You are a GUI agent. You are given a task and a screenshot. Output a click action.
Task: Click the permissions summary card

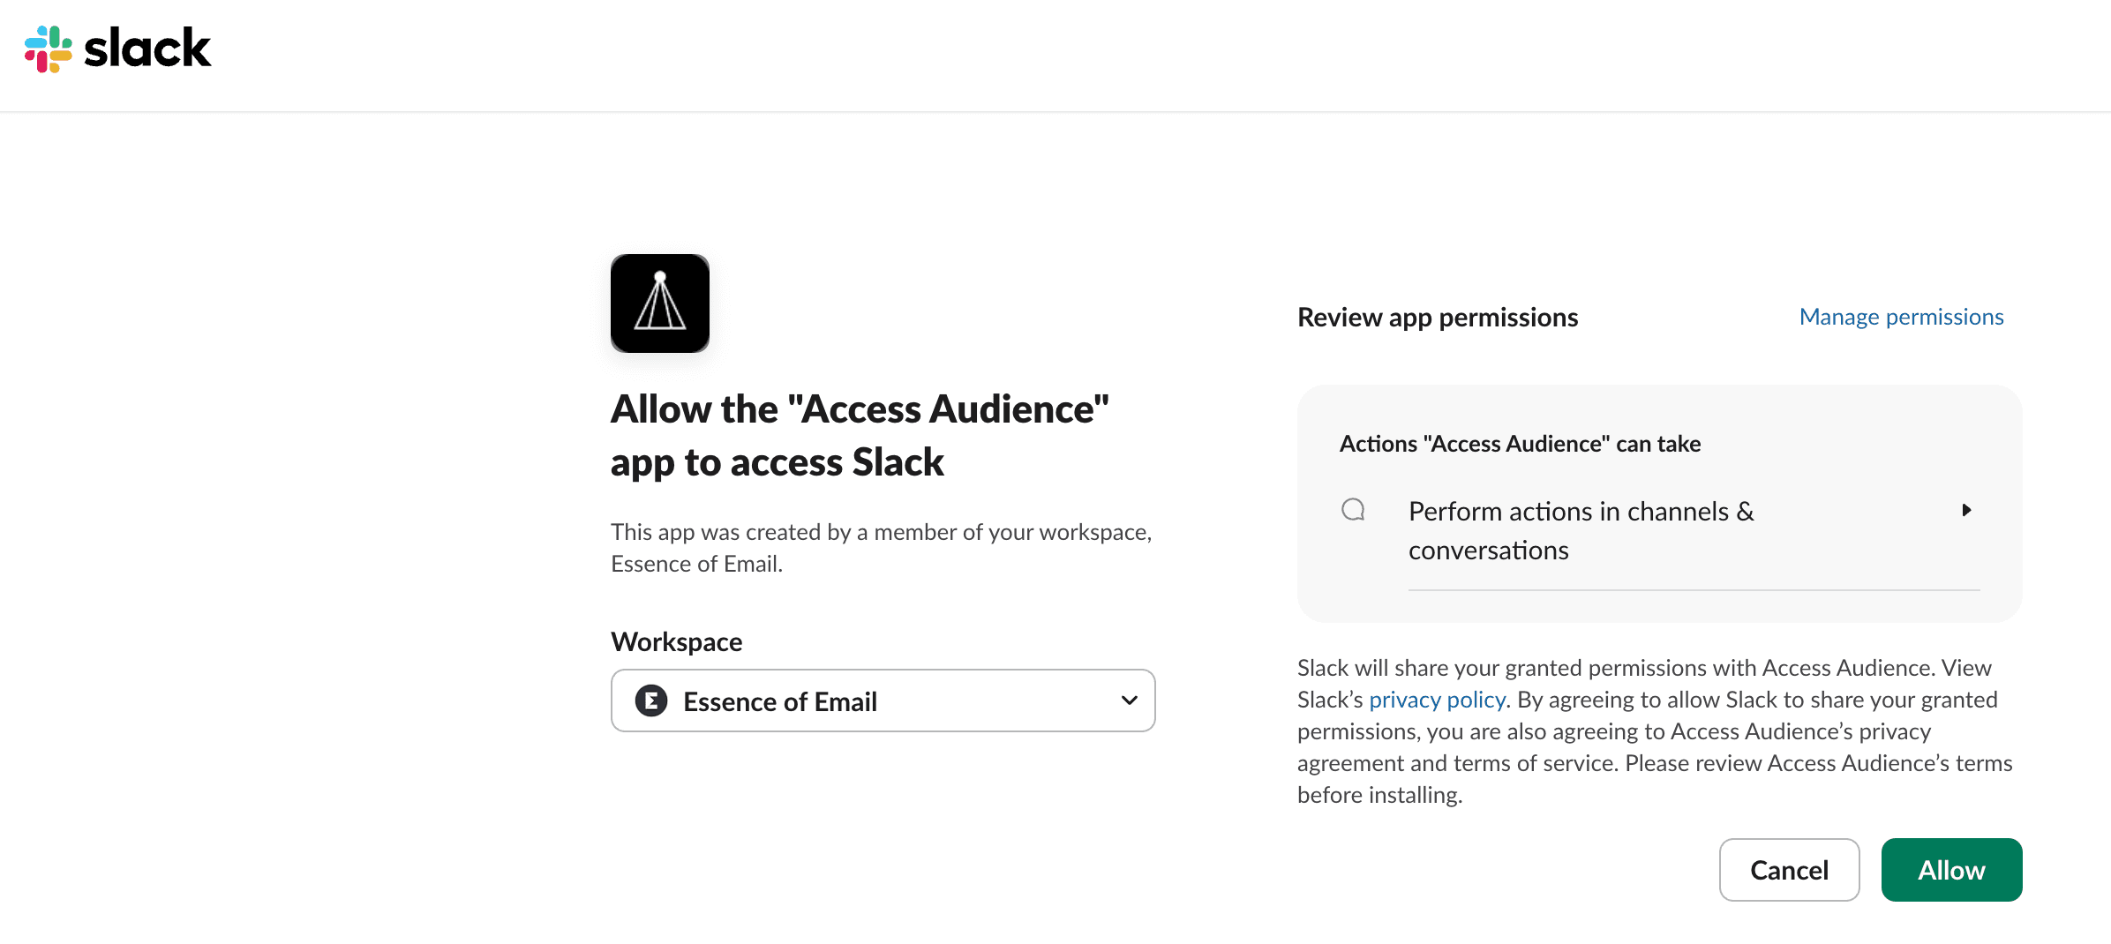tap(1658, 501)
